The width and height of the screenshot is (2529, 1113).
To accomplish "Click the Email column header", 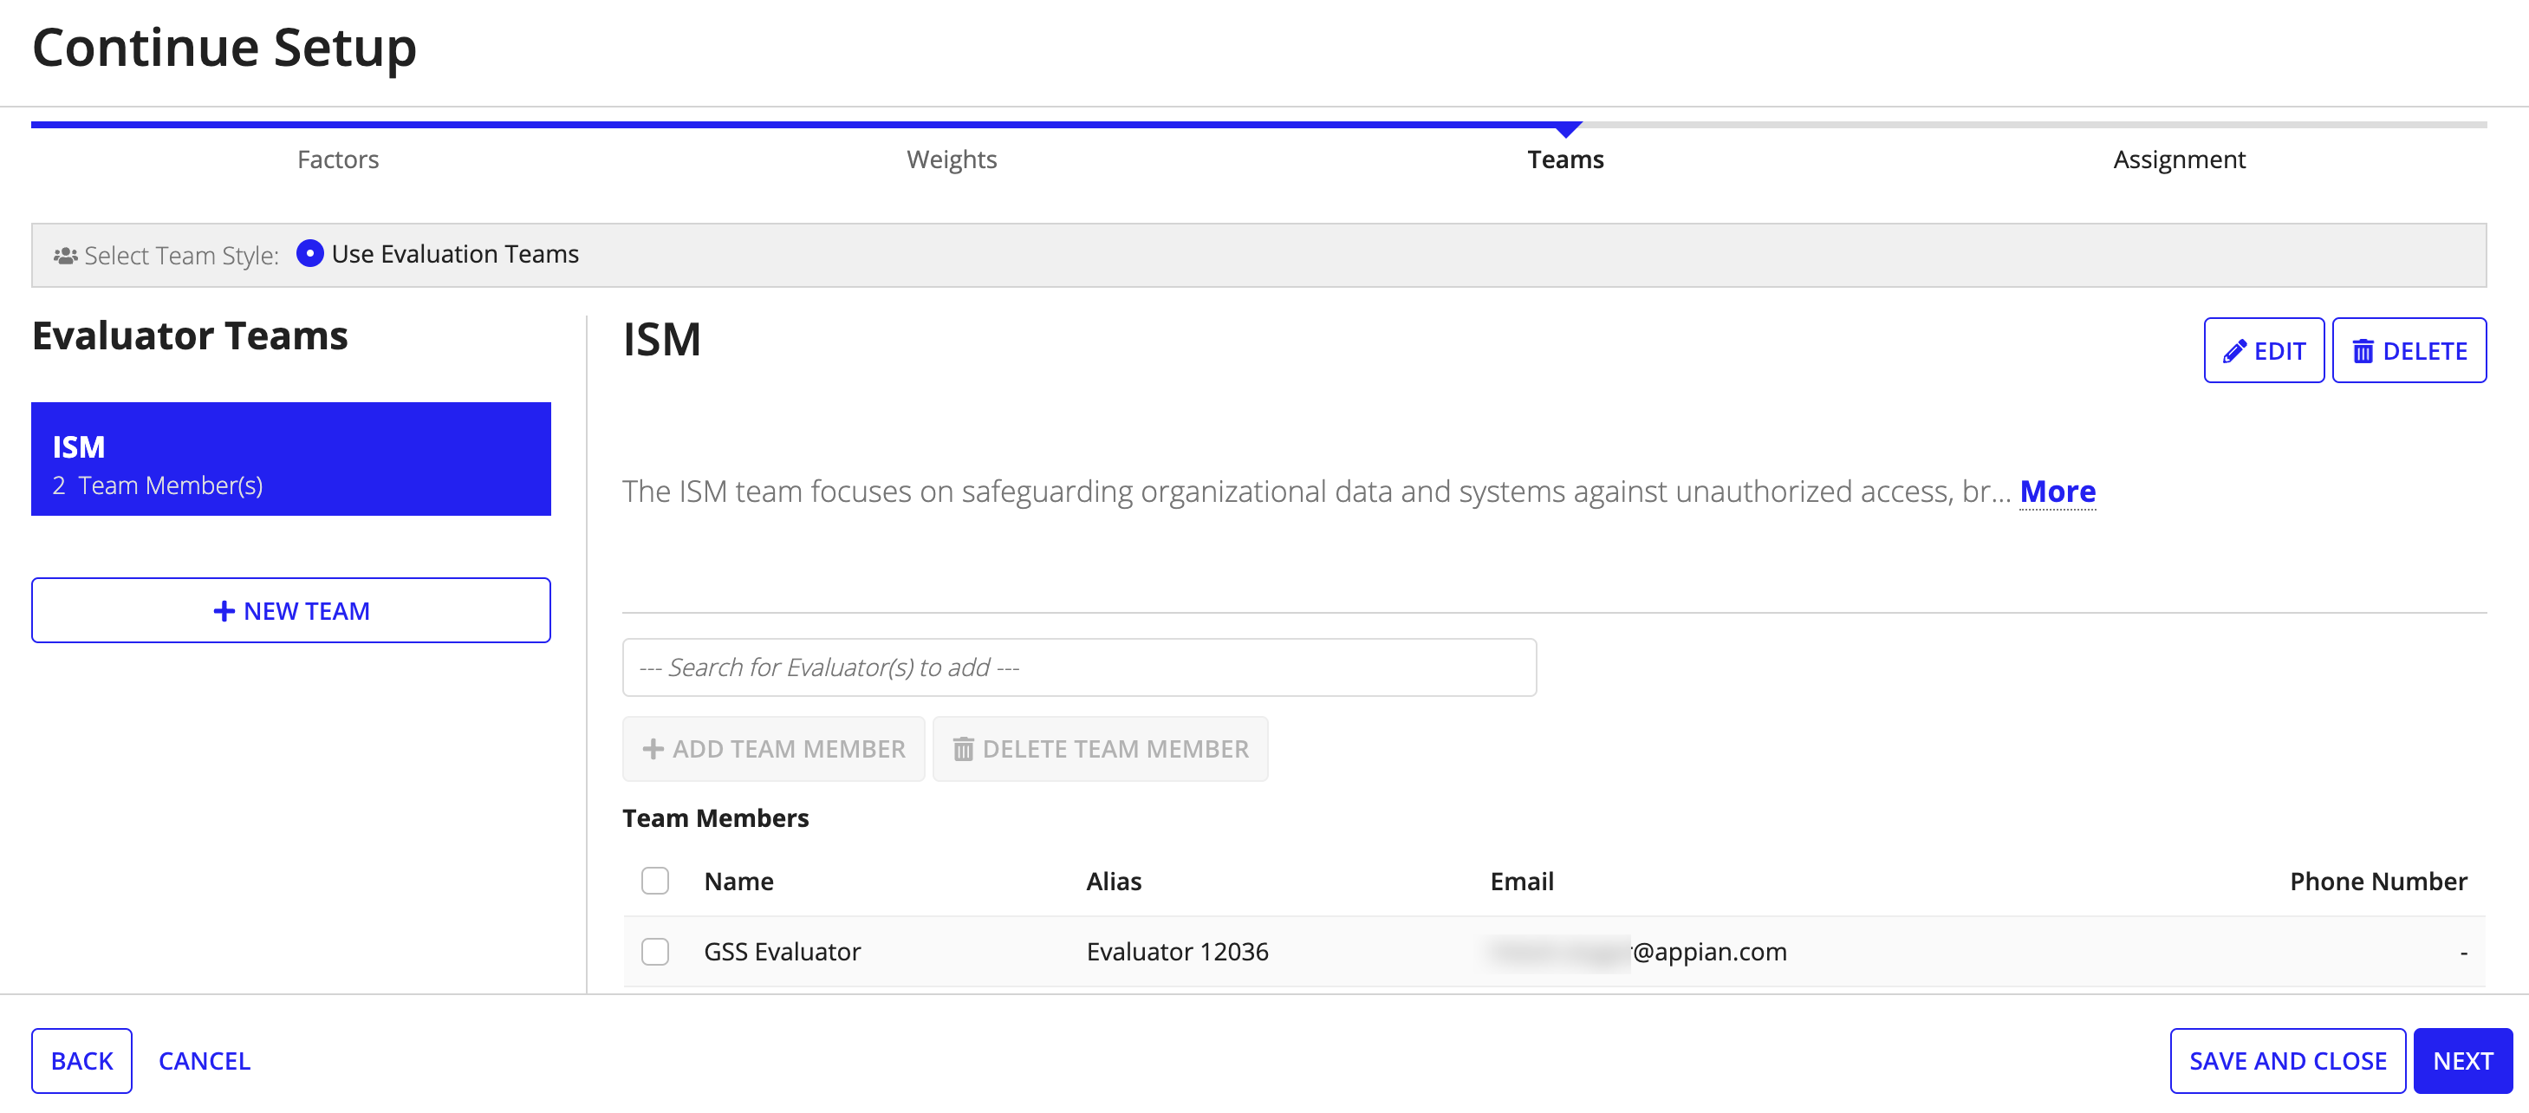I will [x=1522, y=882].
